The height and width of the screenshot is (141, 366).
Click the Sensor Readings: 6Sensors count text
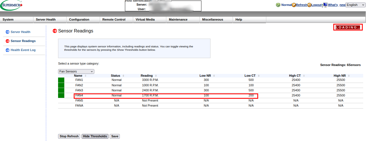click(340, 65)
